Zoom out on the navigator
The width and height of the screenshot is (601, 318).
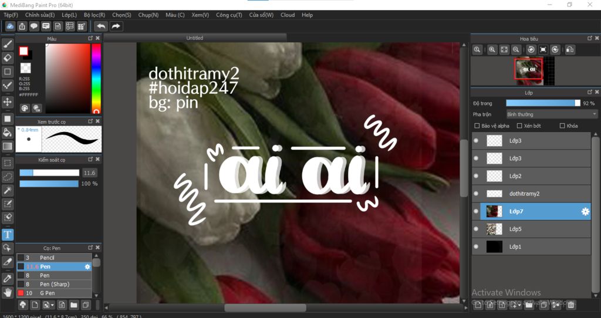tap(516, 50)
